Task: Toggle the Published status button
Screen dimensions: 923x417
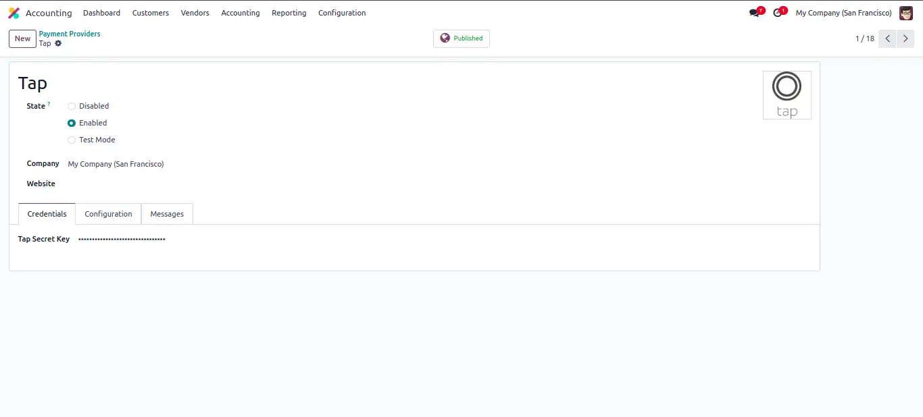Action: pos(461,38)
